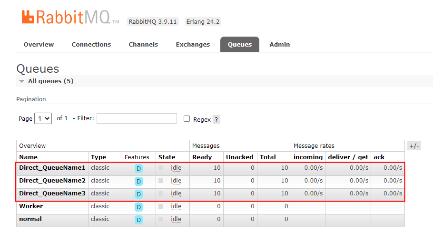Click the Pagination heading
The height and width of the screenshot is (232, 433).
point(31,99)
